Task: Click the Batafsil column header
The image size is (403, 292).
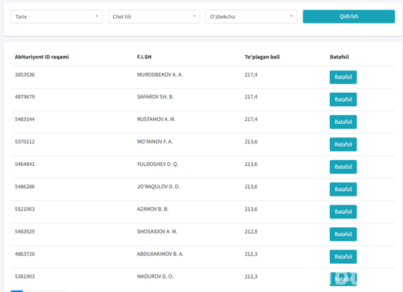Action: pos(339,57)
